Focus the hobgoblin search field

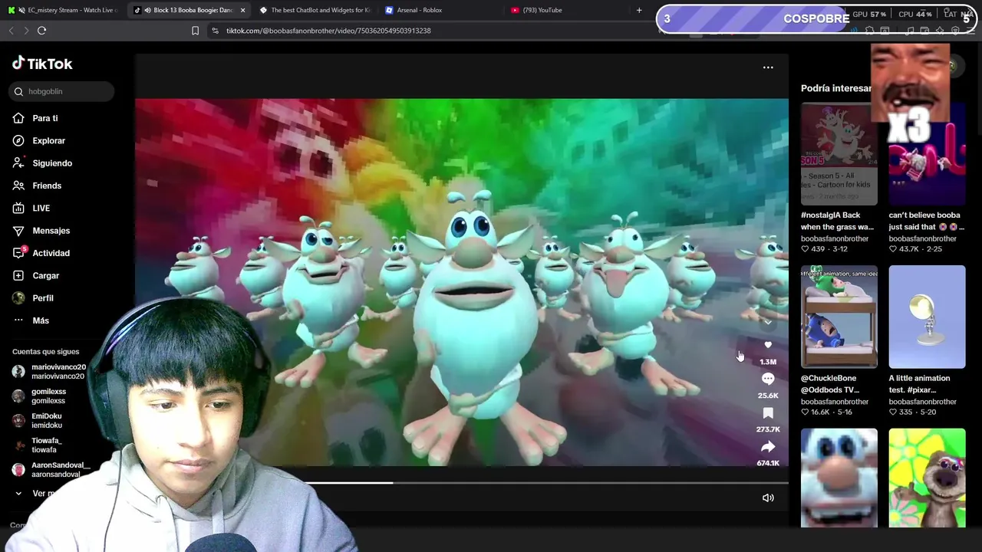[63, 91]
